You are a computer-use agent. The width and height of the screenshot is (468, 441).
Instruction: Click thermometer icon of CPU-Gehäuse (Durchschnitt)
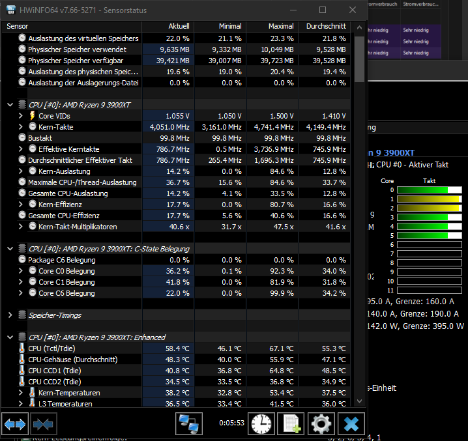[x=22, y=359]
